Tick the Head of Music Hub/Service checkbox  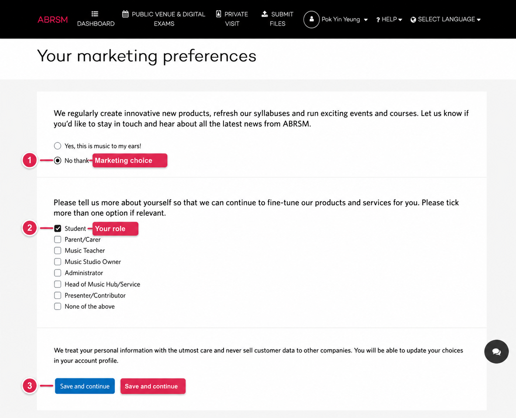(57, 284)
